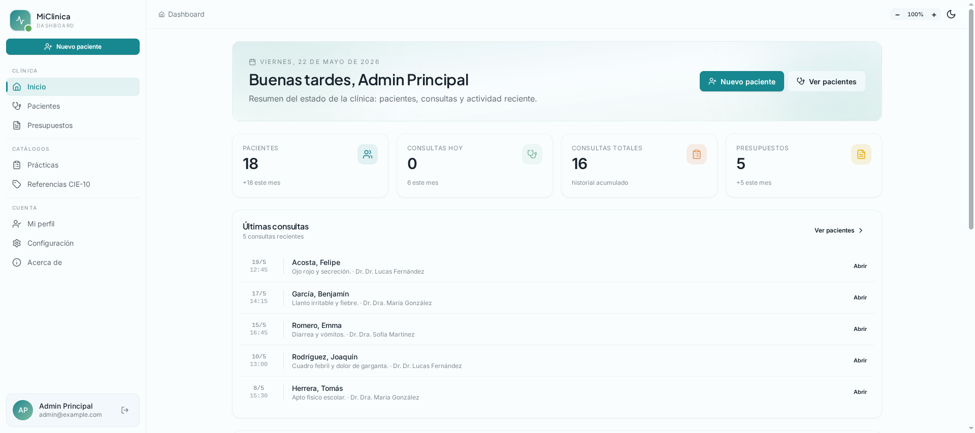Click the Consultas totales count 16

[x=579, y=164]
